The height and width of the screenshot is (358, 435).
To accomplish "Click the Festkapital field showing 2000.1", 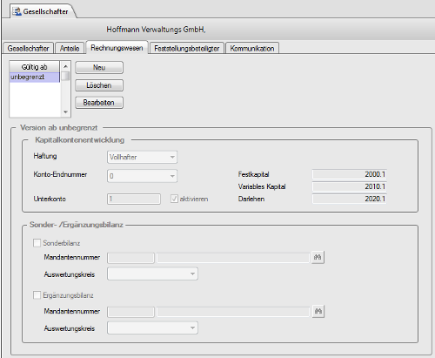I will point(349,174).
